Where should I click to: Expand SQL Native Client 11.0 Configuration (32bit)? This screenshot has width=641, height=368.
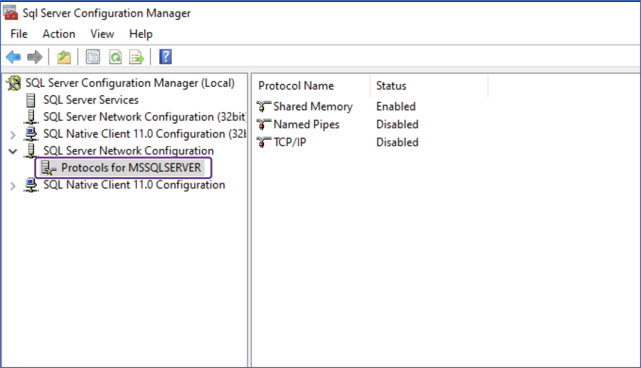click(x=13, y=135)
